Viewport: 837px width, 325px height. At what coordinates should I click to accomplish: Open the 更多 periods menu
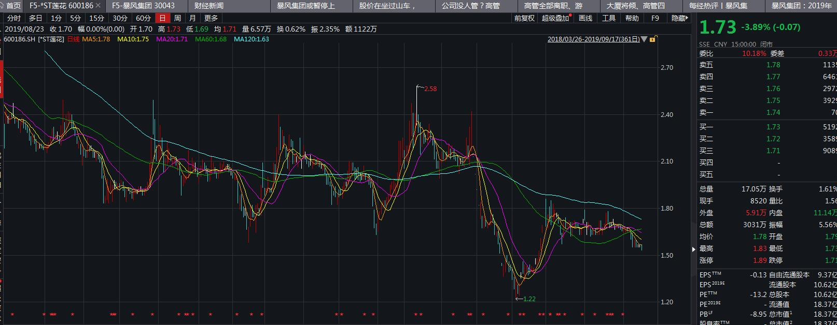click(211, 18)
